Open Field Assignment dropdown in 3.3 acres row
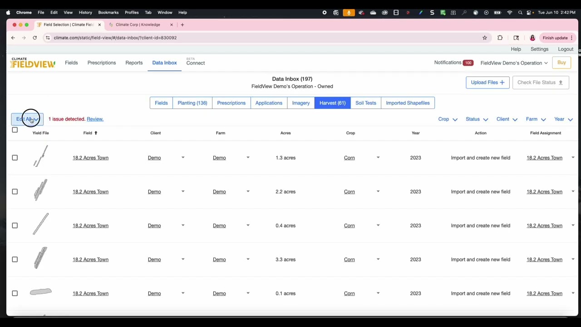The image size is (581, 327). [573, 259]
